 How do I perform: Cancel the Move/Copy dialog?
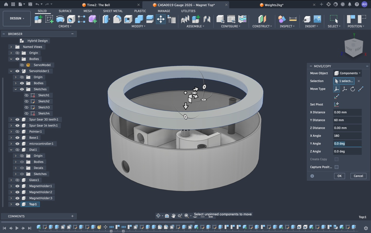(x=358, y=176)
